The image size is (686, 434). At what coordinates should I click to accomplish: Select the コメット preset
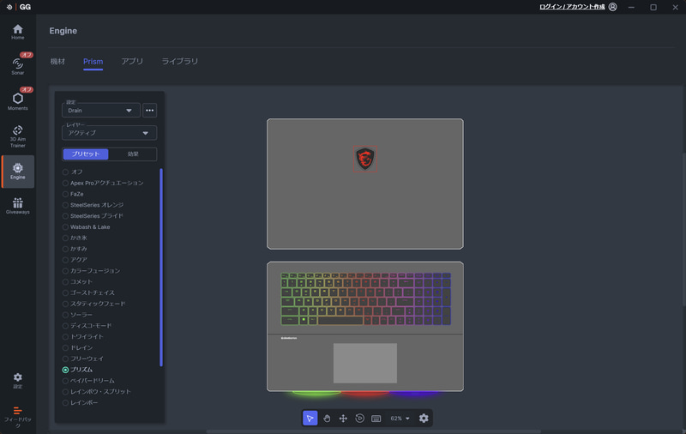pos(77,281)
